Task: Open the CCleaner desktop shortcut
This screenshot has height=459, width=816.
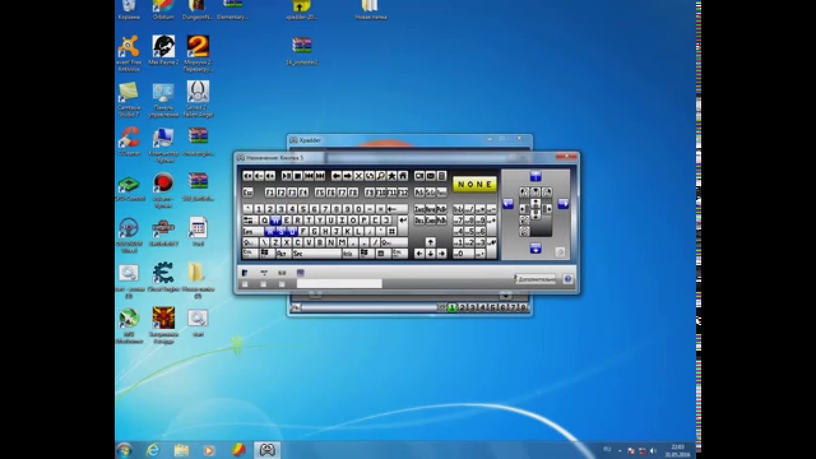Action: [129, 142]
